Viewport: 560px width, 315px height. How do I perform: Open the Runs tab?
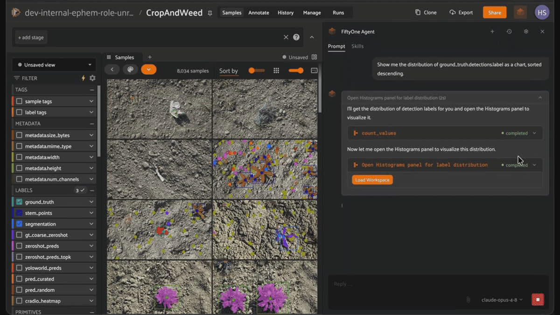click(338, 13)
